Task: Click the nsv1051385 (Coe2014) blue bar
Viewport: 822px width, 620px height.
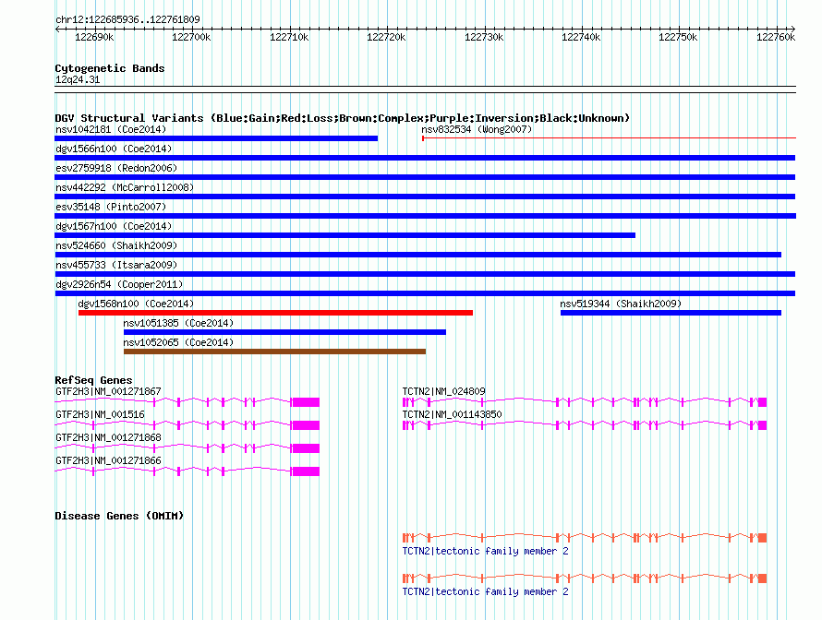Action: [x=284, y=332]
